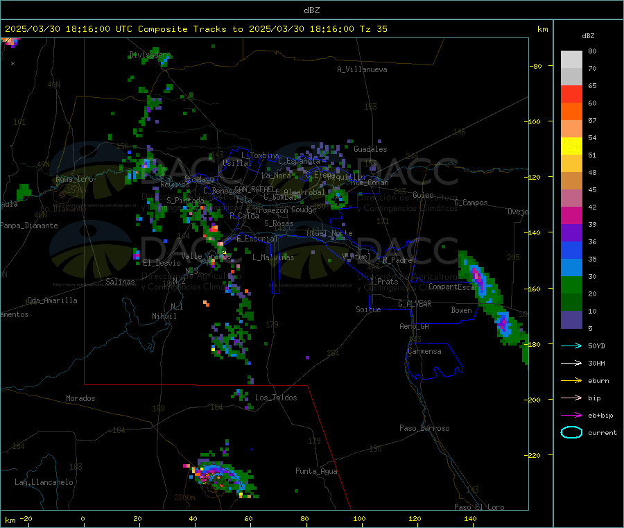Click the '50YD' legend label
This screenshot has width=624, height=528.
596,346
